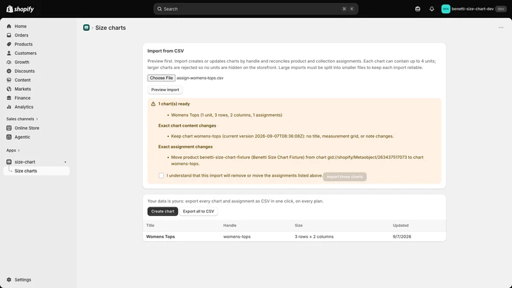The height and width of the screenshot is (288, 512).
Task: Open the three-dot page menu
Action: [x=501, y=28]
